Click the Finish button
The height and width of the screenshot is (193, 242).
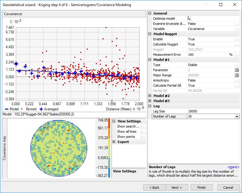tap(202, 188)
